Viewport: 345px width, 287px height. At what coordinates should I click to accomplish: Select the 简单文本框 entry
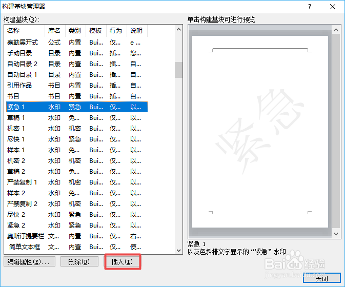(77, 247)
